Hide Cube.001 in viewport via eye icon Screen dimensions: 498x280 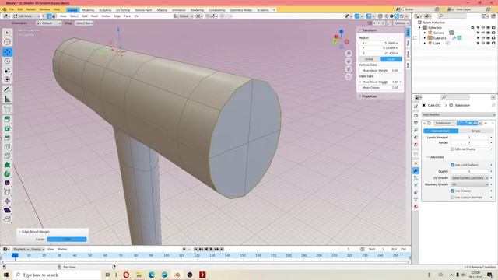click(483, 38)
